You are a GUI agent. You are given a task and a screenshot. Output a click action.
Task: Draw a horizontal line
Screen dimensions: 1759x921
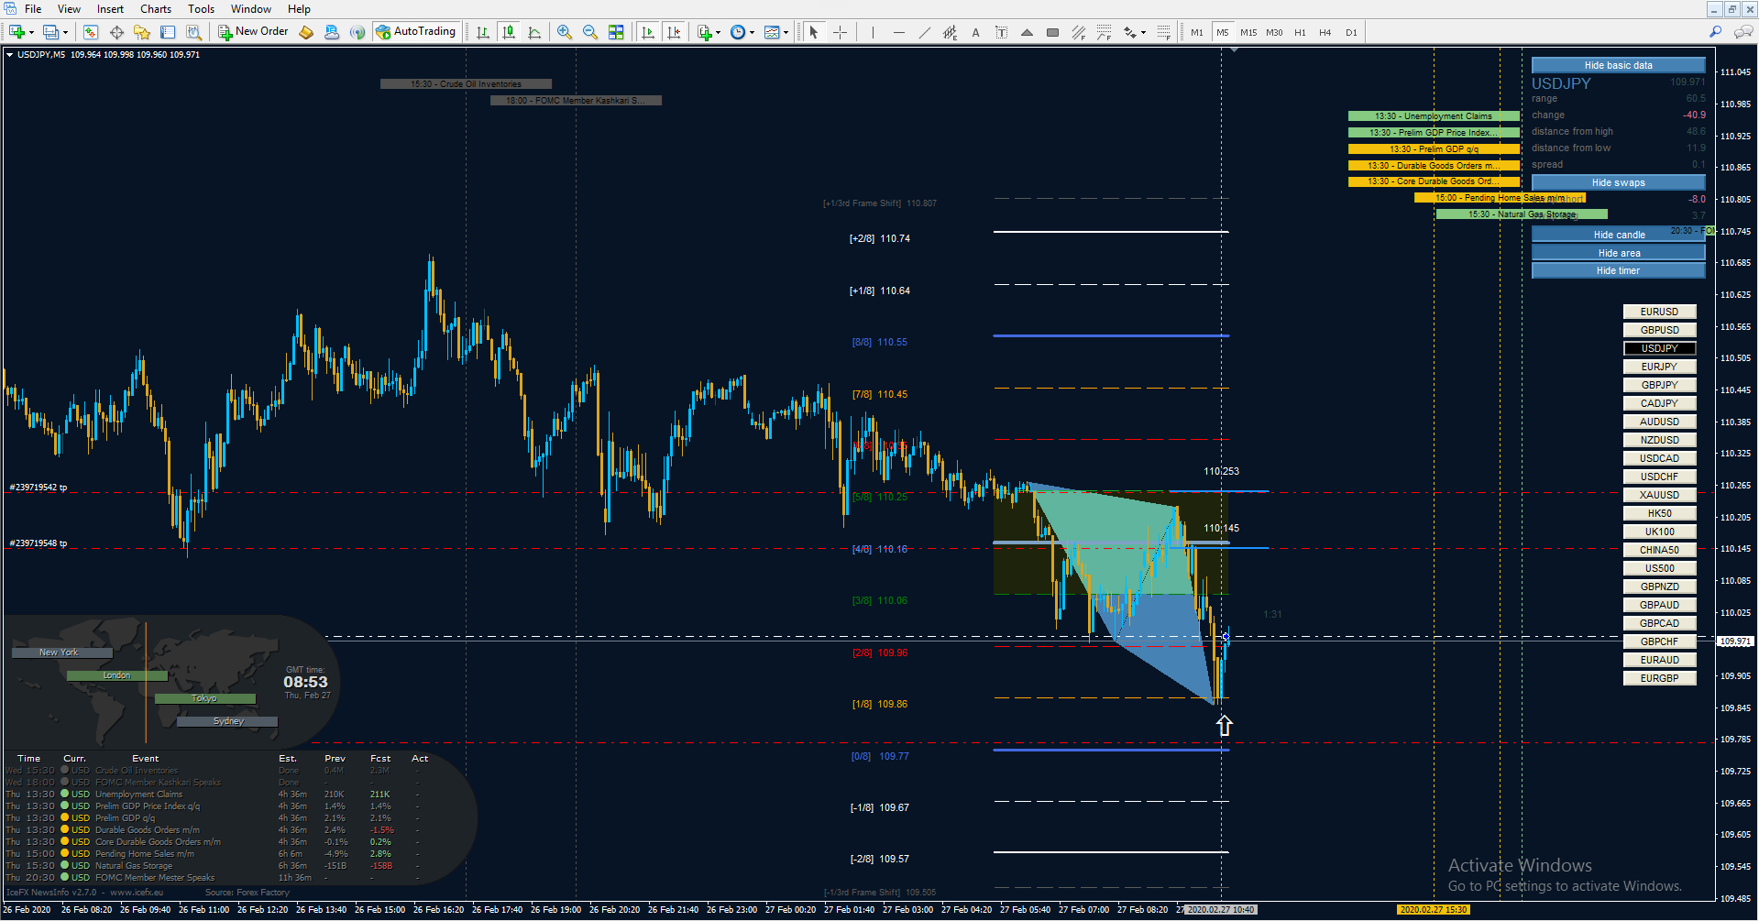(898, 32)
